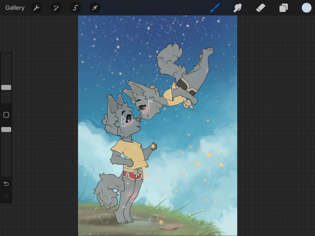Return to the Gallery
Viewport: 315px width, 236px height.
15,8
